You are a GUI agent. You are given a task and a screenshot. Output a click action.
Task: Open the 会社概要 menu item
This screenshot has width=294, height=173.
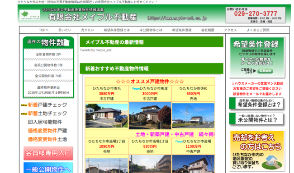(208, 30)
